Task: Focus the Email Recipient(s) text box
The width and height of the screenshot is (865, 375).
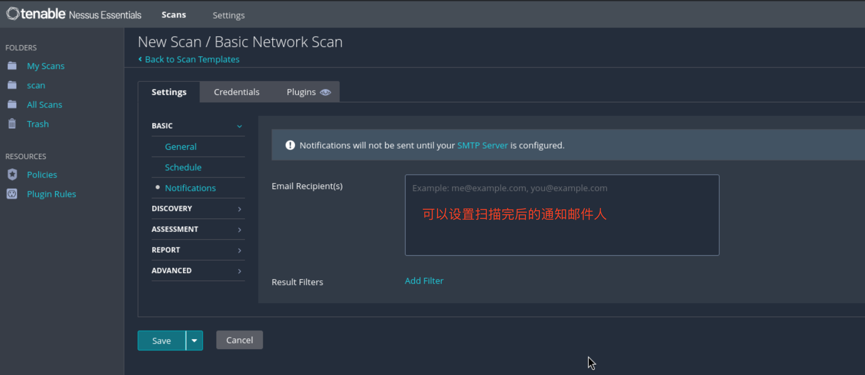Action: point(562,215)
